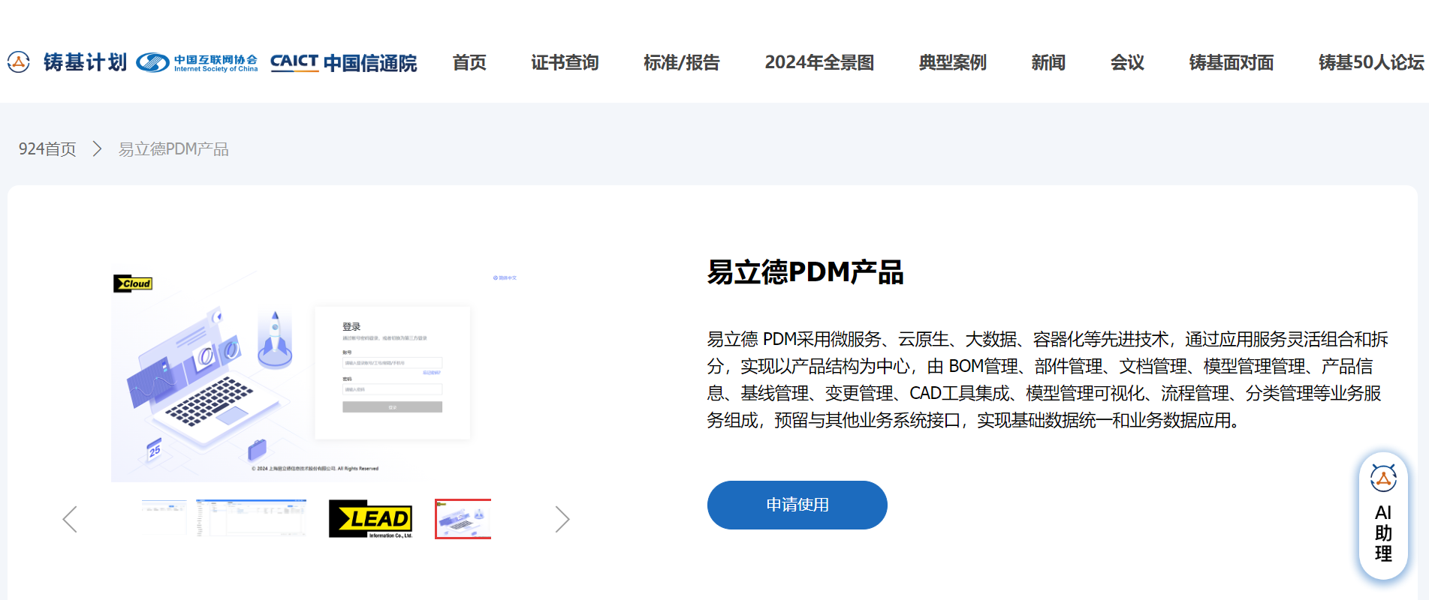Image resolution: width=1429 pixels, height=600 pixels.
Task: Click the Cloud logo in preview image
Action: 133,283
